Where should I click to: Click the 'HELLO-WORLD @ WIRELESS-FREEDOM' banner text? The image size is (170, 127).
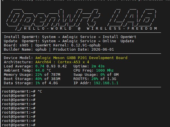point(90,29)
